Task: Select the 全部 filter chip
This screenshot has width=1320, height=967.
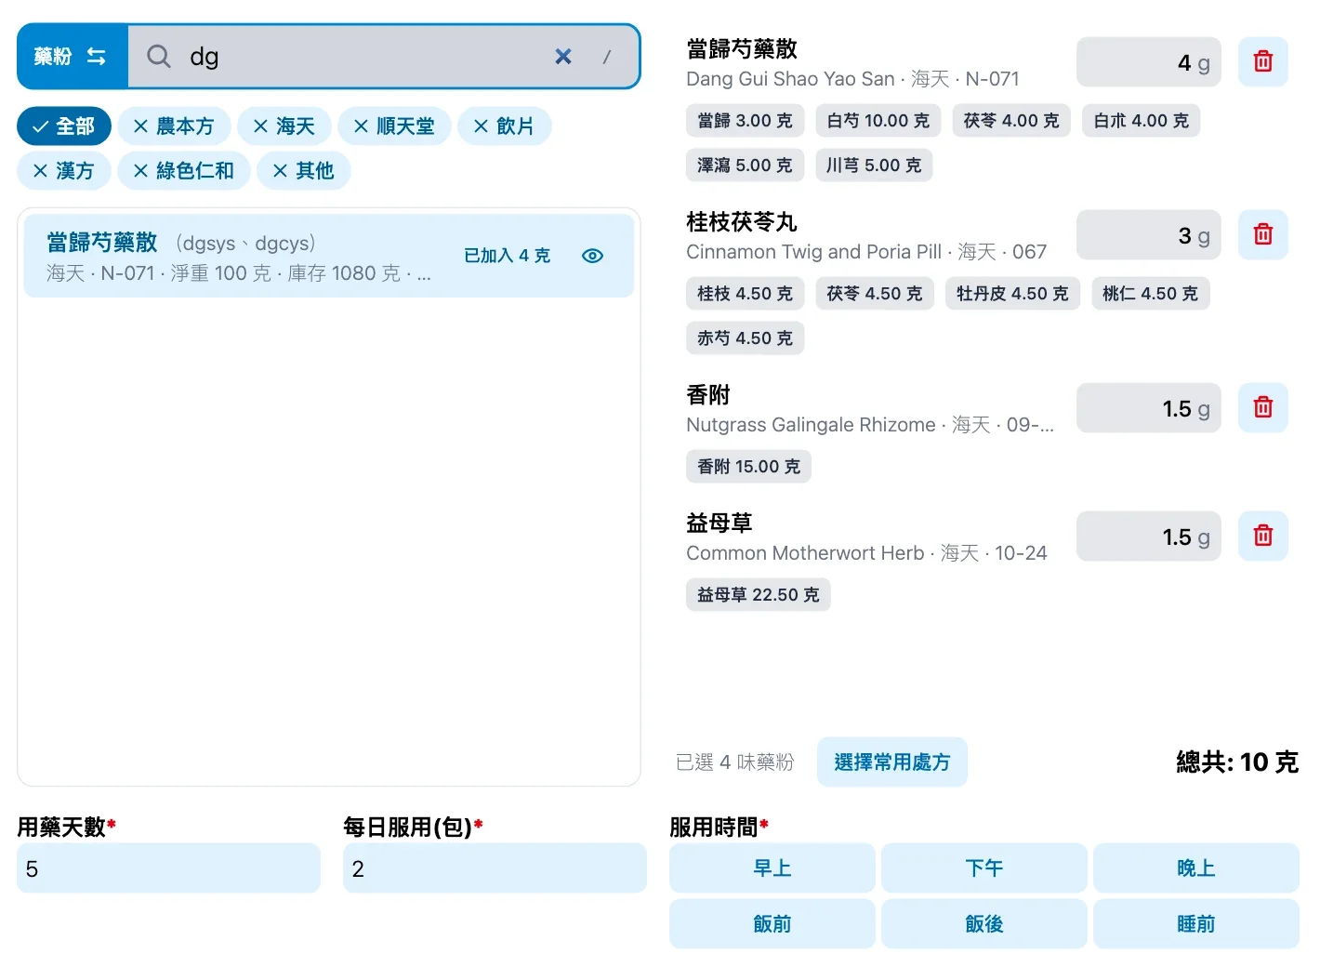Action: 64,126
